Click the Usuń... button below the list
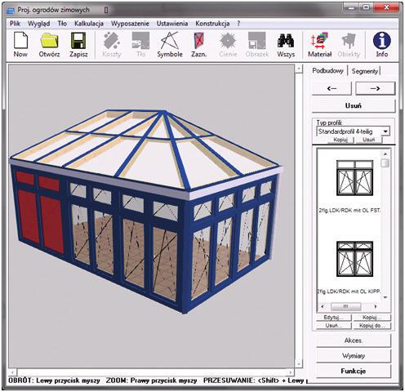Image resolution: width=405 pixels, height=392 pixels. click(x=333, y=326)
